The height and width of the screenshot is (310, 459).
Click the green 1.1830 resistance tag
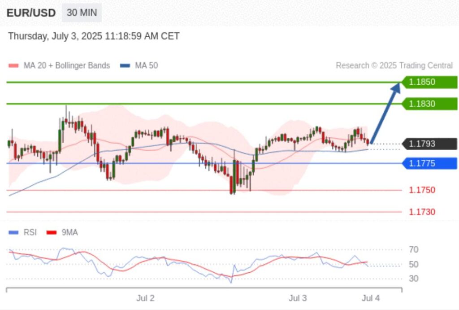pyautogui.click(x=429, y=104)
